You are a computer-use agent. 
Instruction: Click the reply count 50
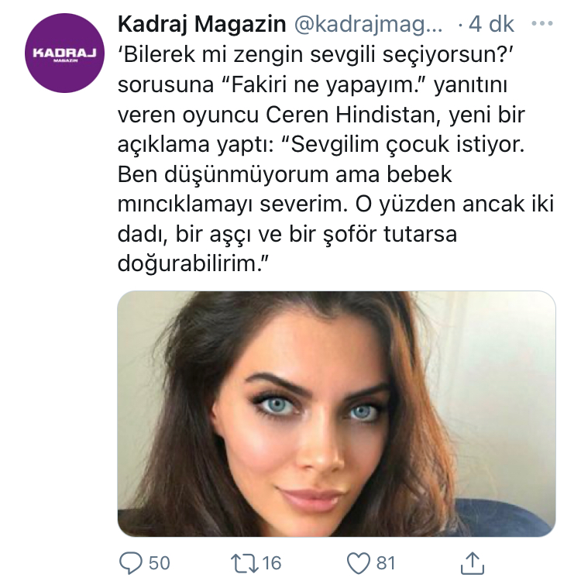pos(160,563)
